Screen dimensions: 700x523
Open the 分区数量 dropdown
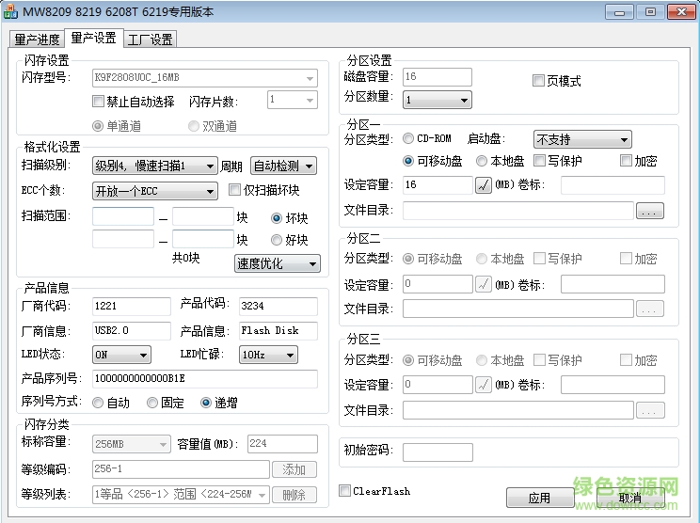click(x=437, y=100)
